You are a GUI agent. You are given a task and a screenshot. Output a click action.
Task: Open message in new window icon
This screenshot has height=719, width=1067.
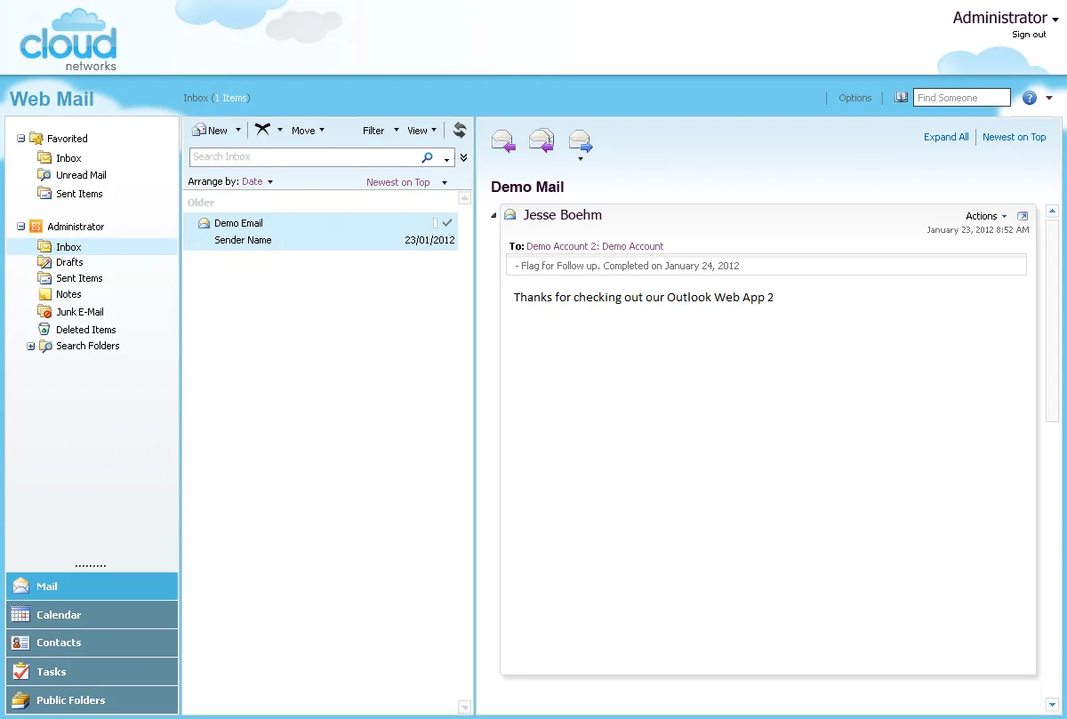coord(1023,216)
